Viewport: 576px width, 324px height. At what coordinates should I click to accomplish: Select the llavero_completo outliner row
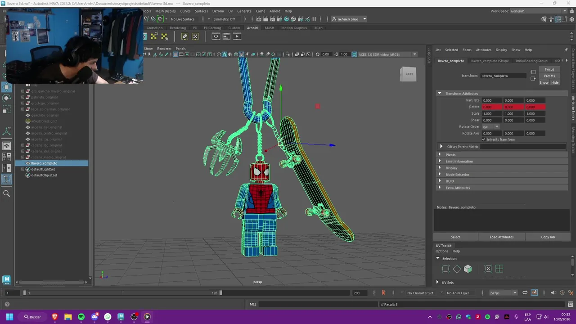point(52,163)
